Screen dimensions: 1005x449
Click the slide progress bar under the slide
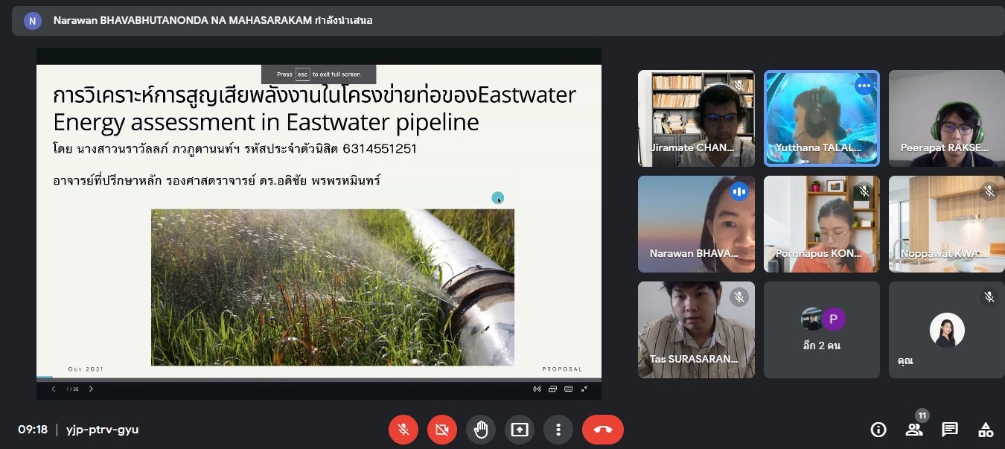pyautogui.click(x=319, y=379)
